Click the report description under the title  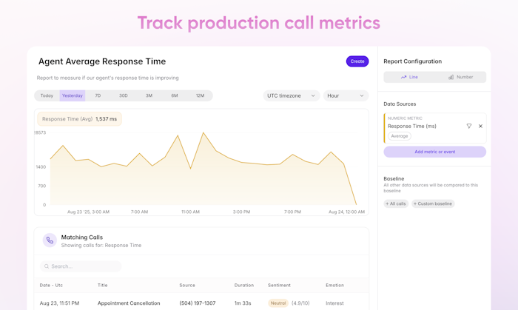click(x=108, y=78)
